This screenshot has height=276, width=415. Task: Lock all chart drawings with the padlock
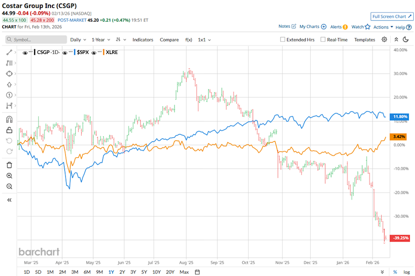point(10,130)
